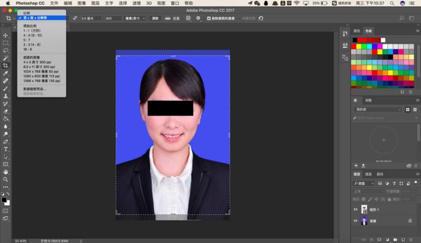Screen dimensions: 421x243
Task: Select the Blur tool
Action: click(x=5, y=126)
